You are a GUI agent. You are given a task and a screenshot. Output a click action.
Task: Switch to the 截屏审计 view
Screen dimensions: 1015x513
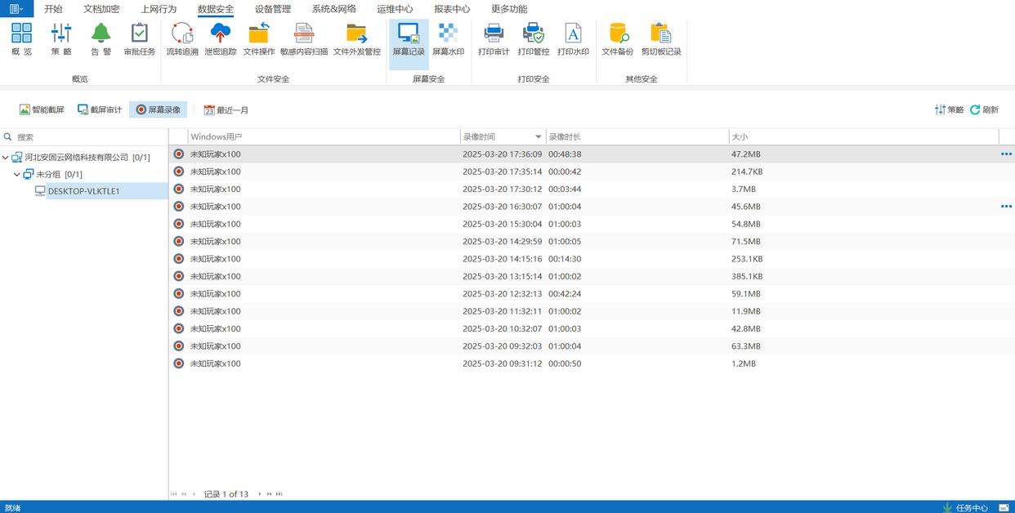100,109
